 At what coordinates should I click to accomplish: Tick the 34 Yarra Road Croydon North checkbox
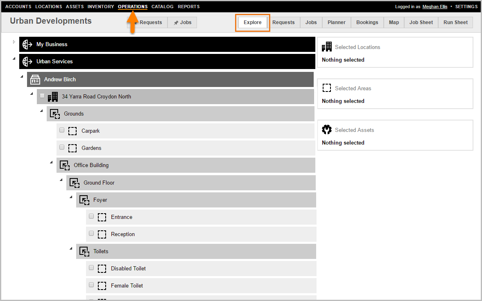click(x=42, y=96)
